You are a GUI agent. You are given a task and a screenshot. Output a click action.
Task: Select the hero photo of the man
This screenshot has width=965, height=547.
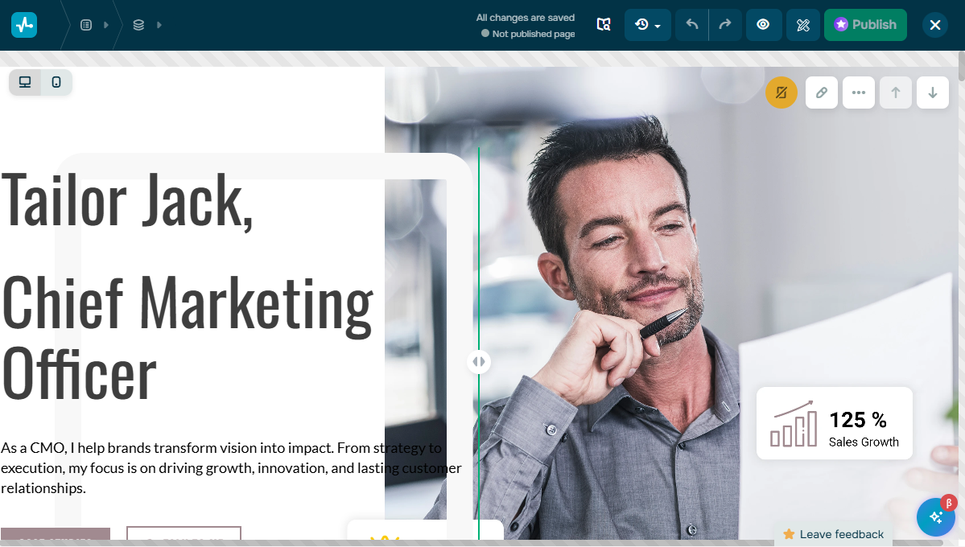pyautogui.click(x=670, y=302)
